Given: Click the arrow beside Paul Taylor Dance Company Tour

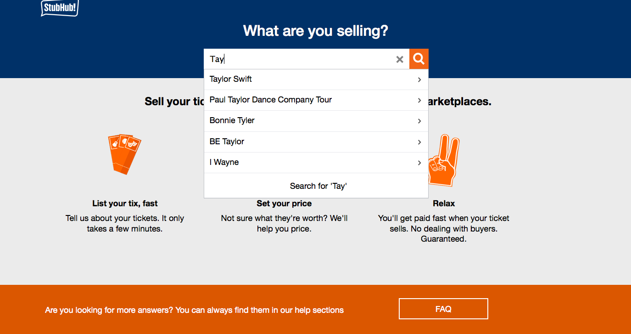Looking at the screenshot, I should point(419,100).
